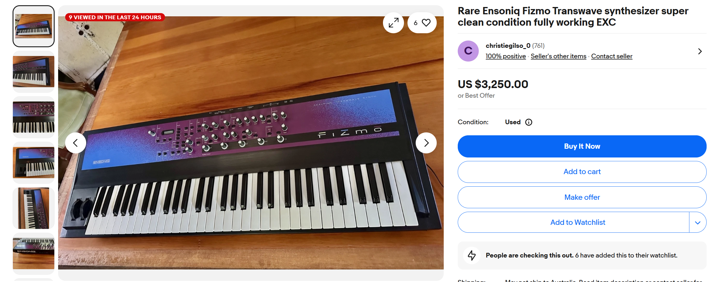This screenshot has width=711, height=282.
Task: Contact the seller via the link
Action: tap(612, 56)
